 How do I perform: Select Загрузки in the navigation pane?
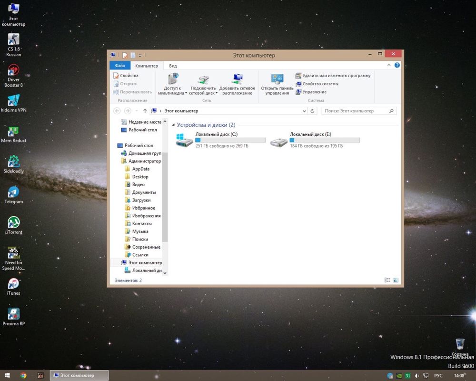point(138,200)
